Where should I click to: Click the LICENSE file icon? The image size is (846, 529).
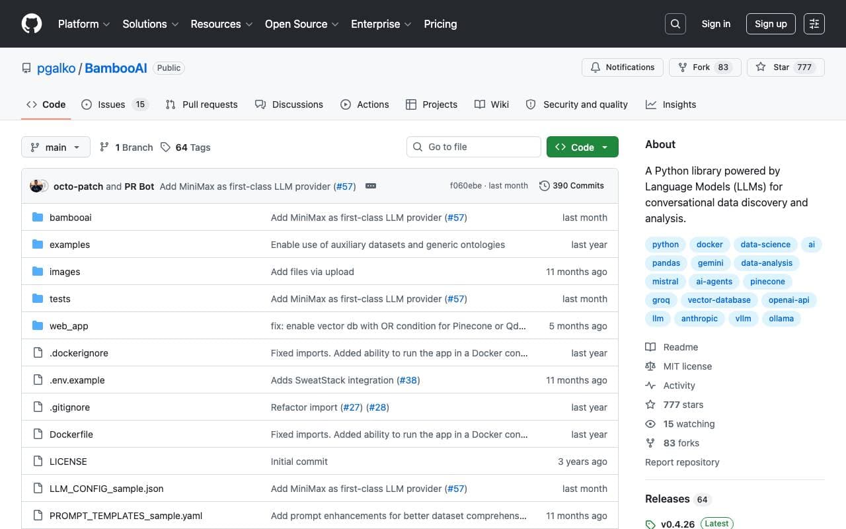[38, 462]
